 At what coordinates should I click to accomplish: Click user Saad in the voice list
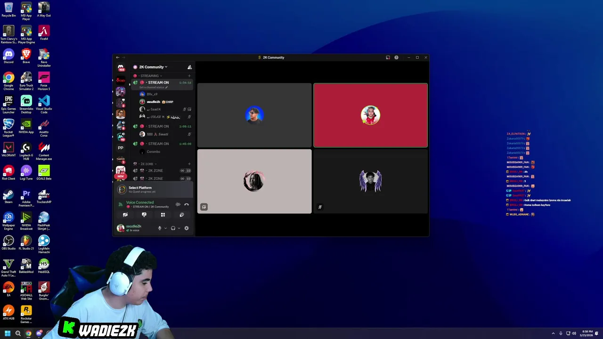[165, 109]
